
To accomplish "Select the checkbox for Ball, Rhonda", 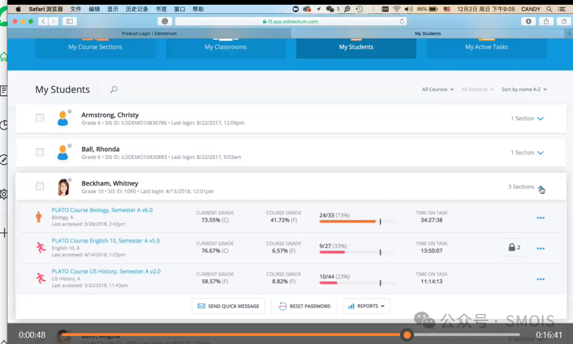I will pyautogui.click(x=40, y=152).
